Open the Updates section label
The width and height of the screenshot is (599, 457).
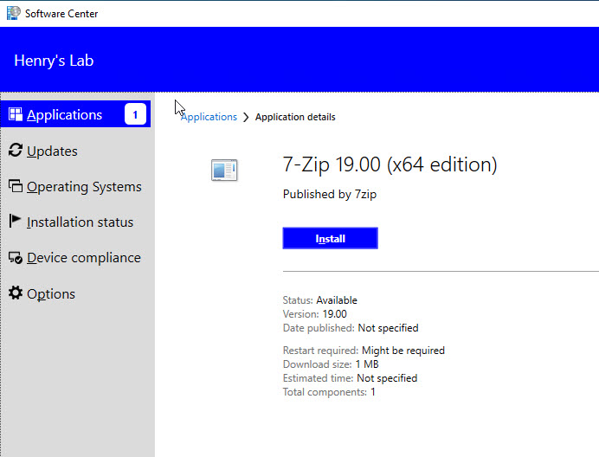(52, 151)
